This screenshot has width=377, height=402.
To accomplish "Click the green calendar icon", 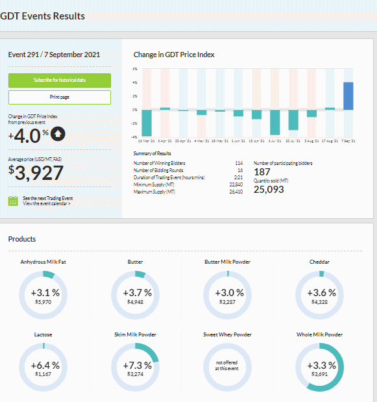I will [x=13, y=201].
